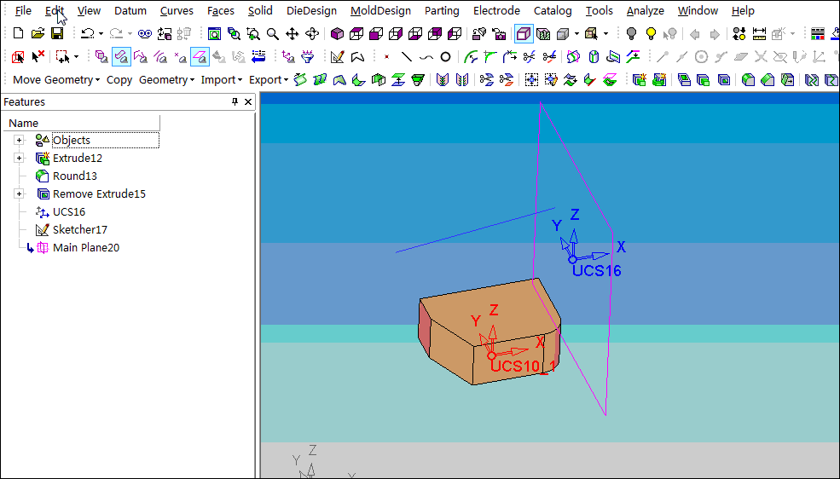Open the Analyze menu
The width and height of the screenshot is (840, 479).
[646, 11]
